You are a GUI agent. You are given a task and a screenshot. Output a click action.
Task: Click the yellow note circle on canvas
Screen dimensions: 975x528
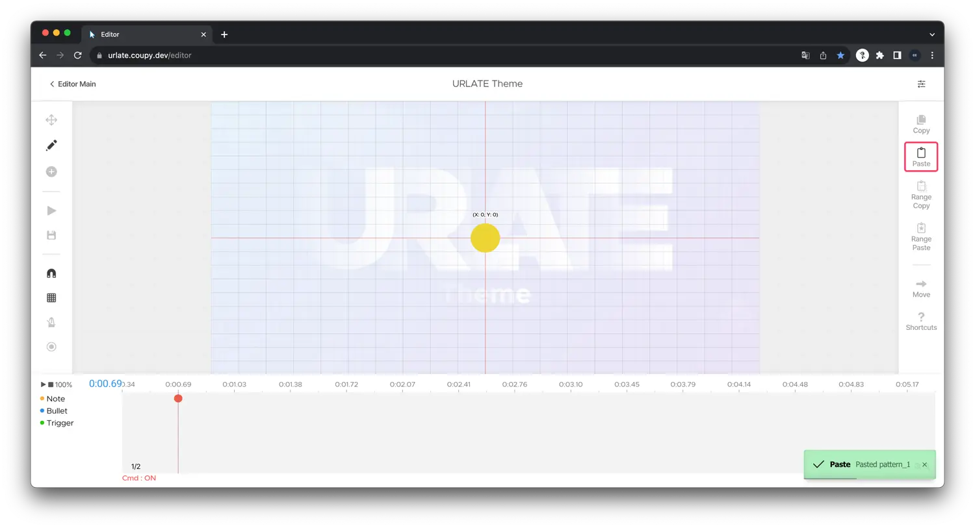pyautogui.click(x=485, y=238)
